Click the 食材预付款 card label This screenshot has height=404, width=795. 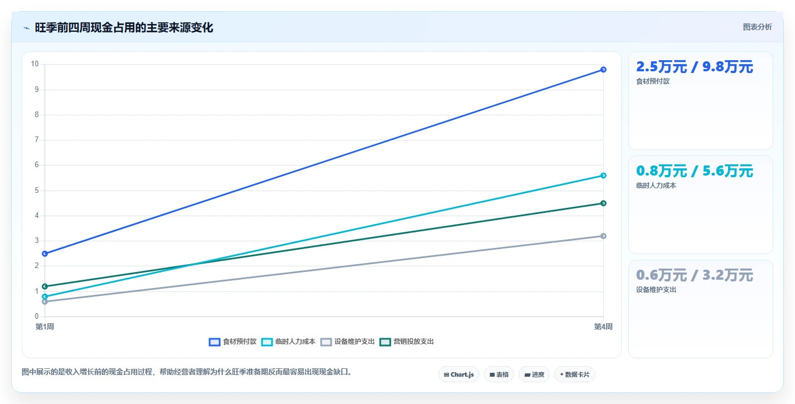(653, 81)
